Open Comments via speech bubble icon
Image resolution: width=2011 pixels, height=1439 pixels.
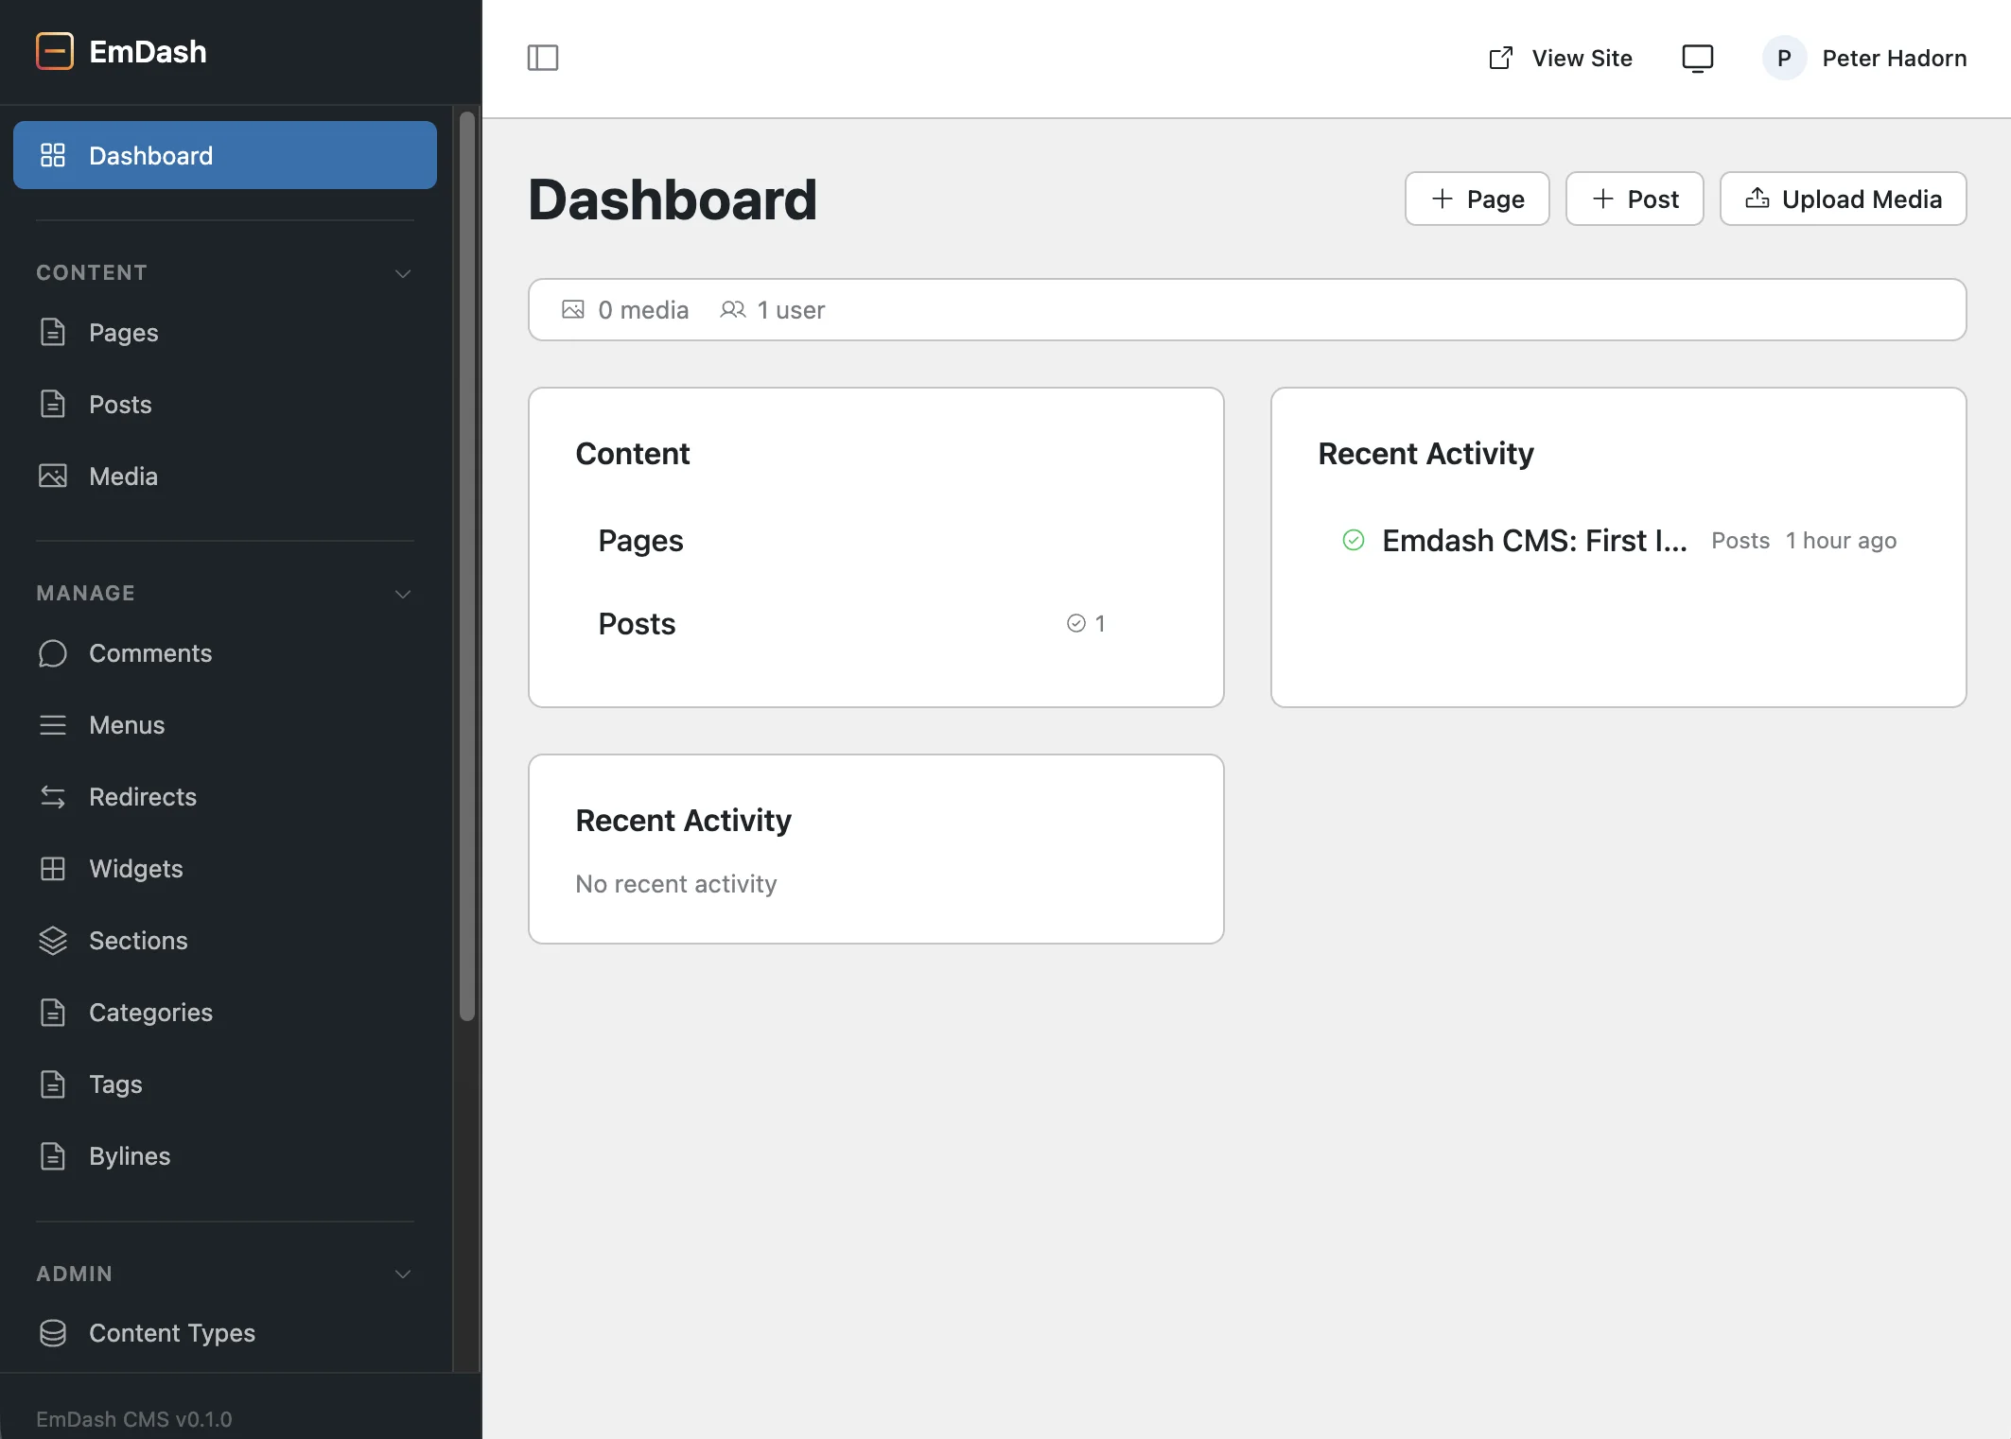tap(53, 653)
